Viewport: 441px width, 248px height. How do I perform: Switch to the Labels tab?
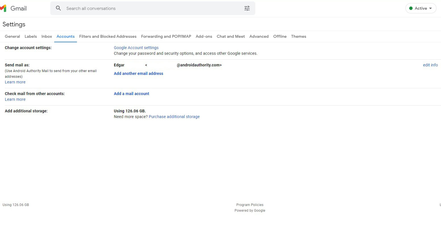pyautogui.click(x=31, y=36)
